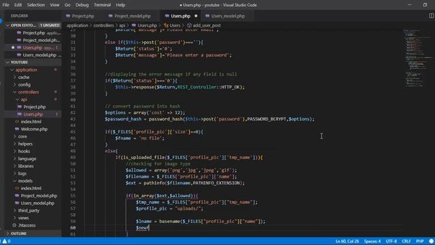The image size is (435, 245).
Task: Open index.html under controllers folder
Action: click(x=31, y=122)
